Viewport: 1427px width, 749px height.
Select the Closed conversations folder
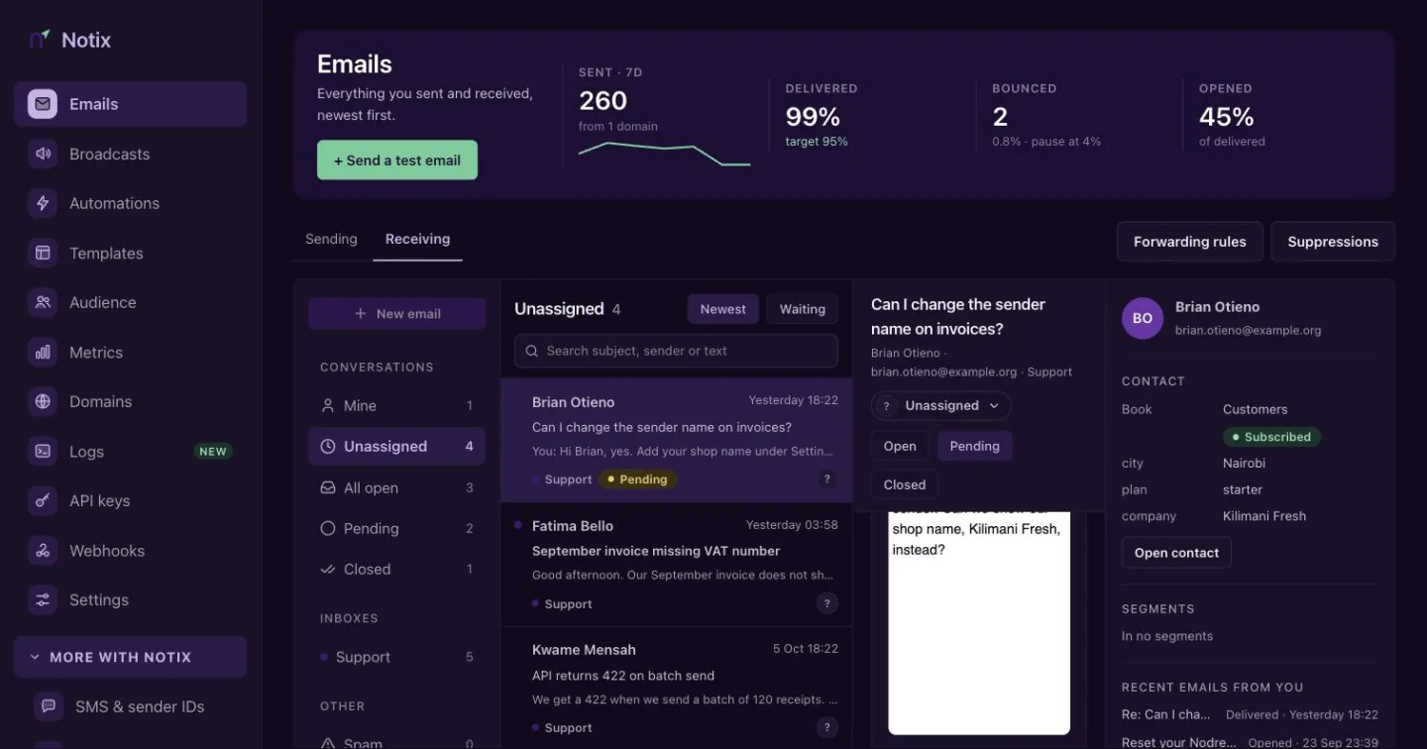click(396, 569)
